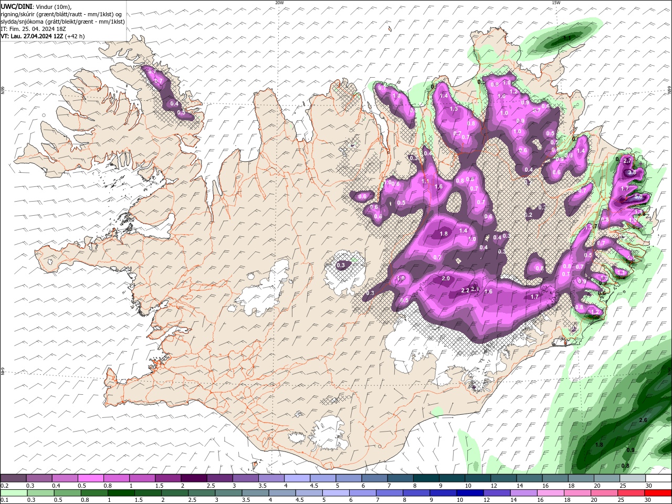Pick the darkest purple 2 swatch in snow legend

193,478
